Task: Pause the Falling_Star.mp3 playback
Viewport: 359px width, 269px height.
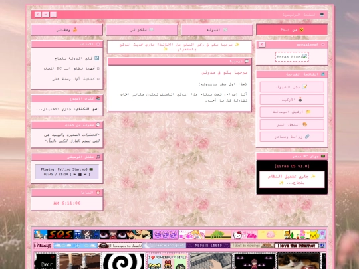Action: [80, 174]
